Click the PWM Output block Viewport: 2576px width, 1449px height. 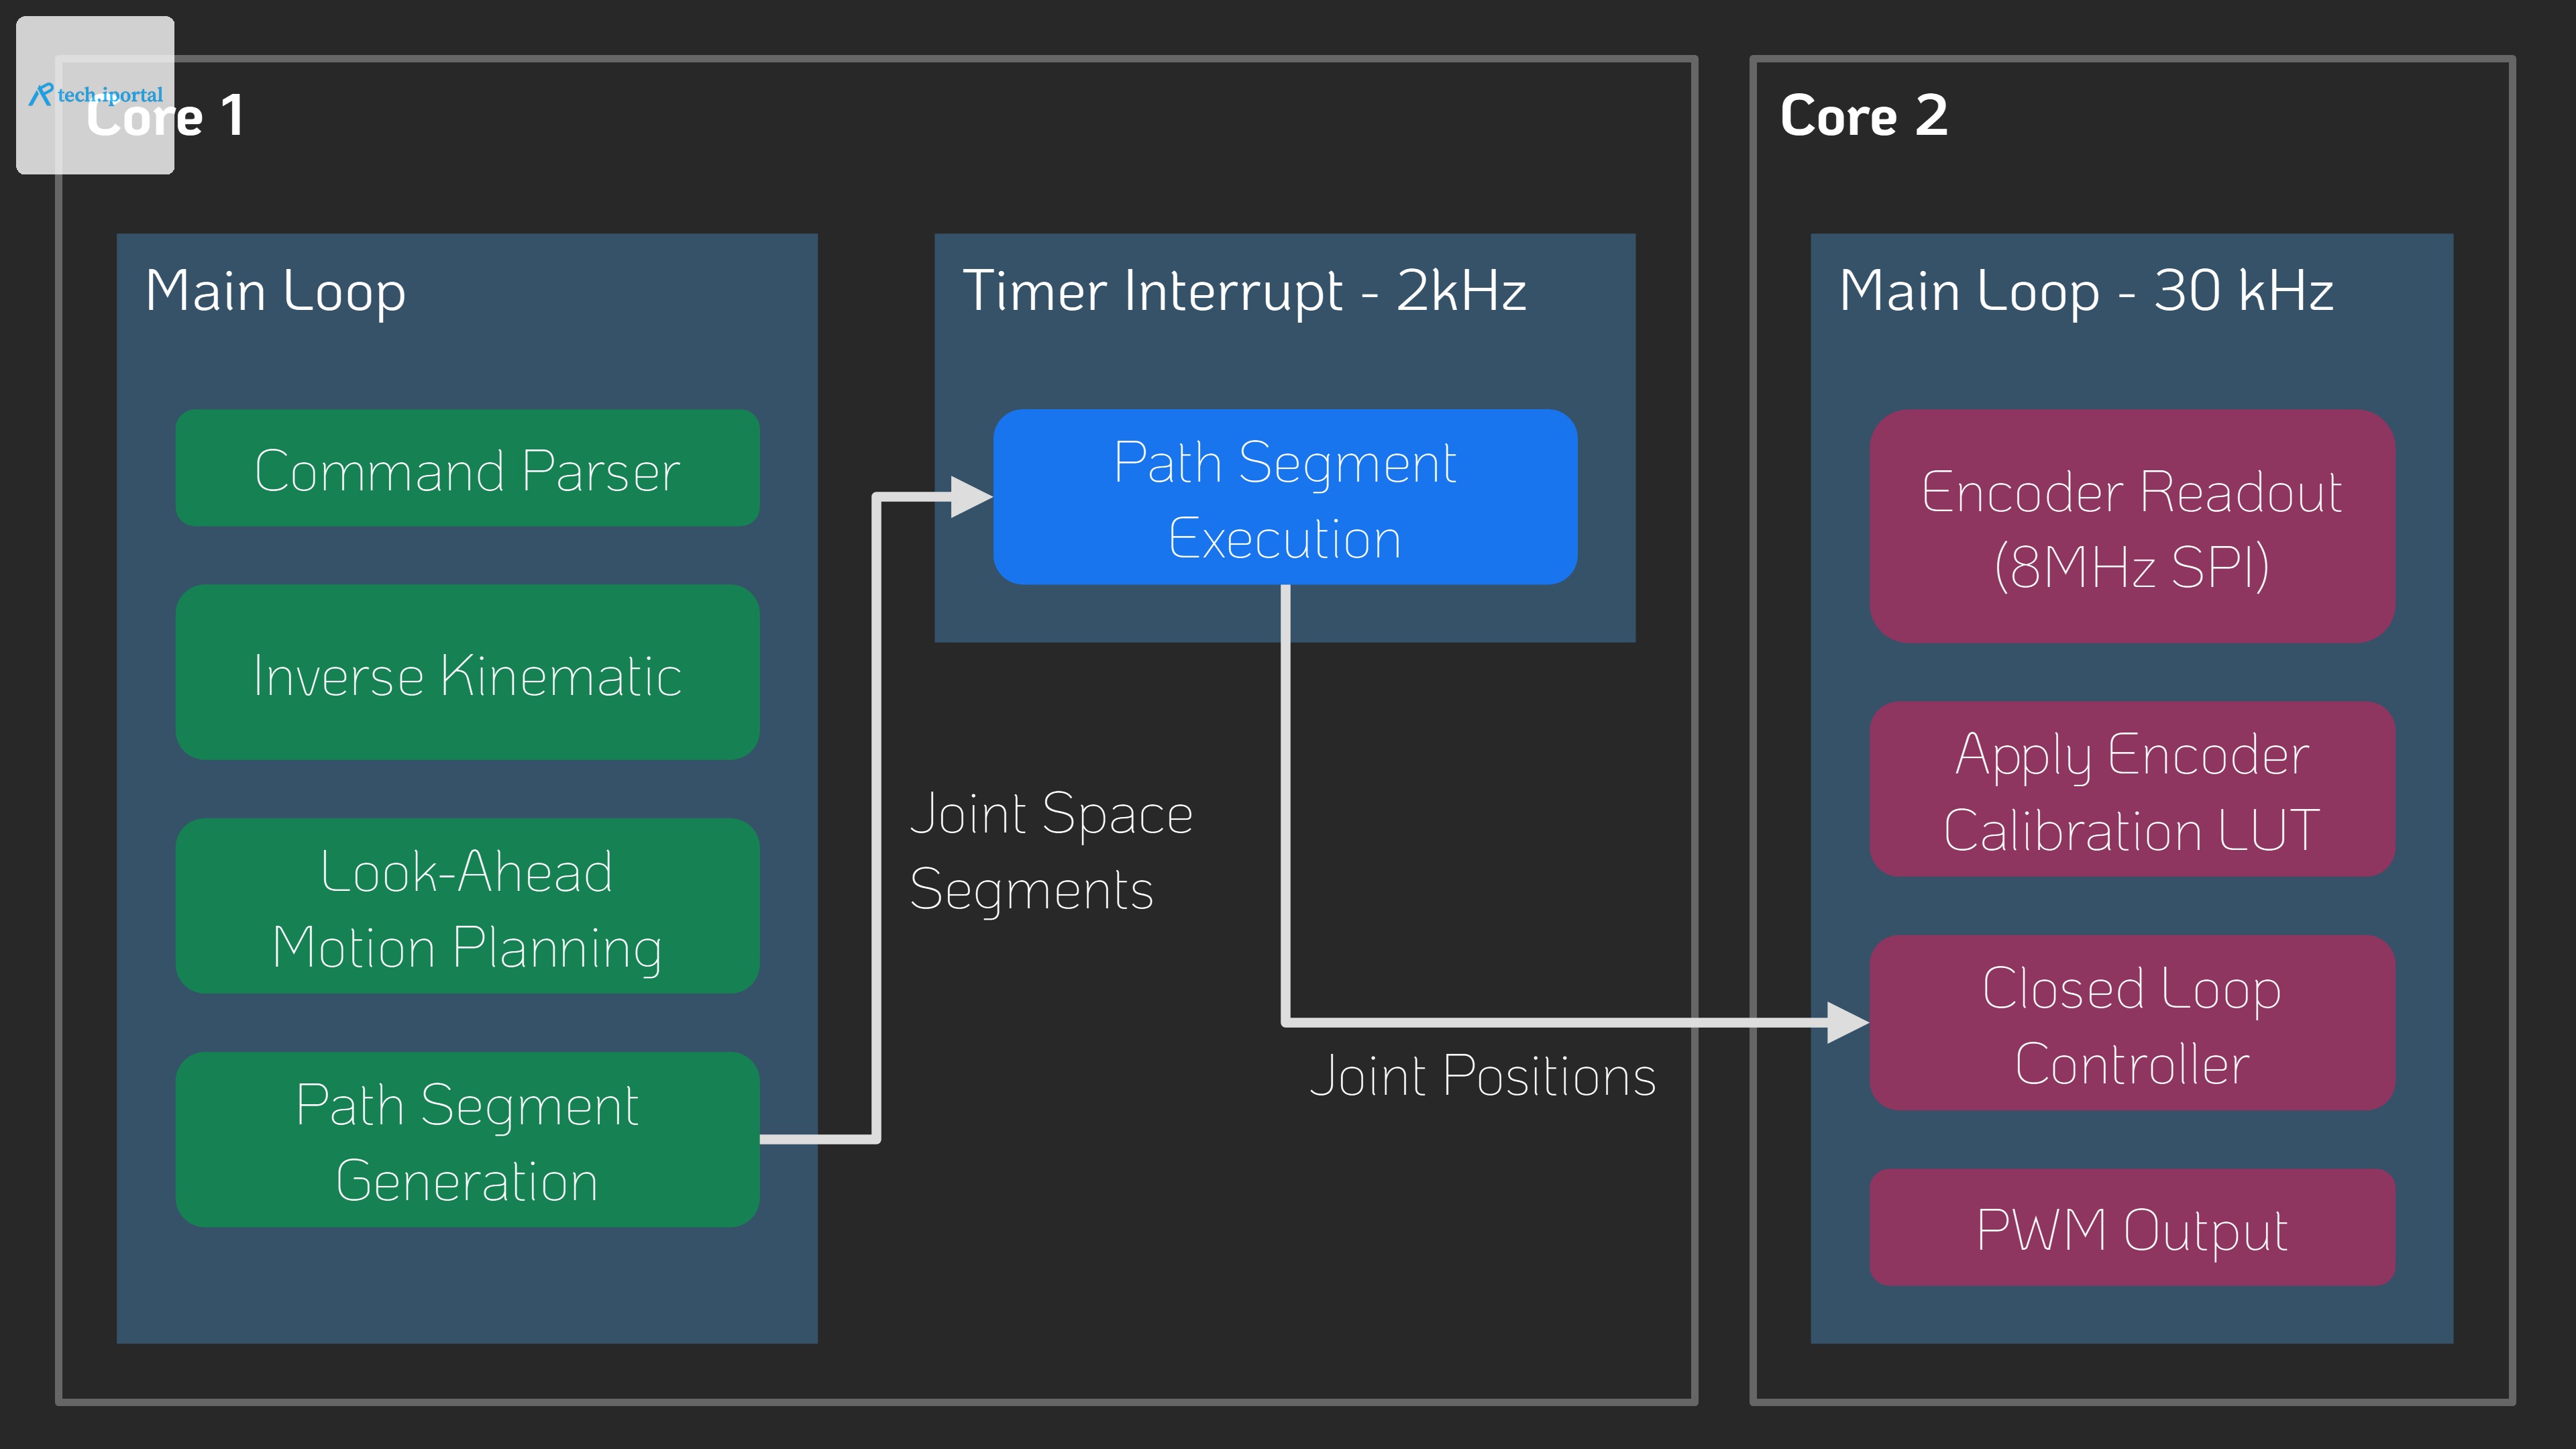click(2132, 1228)
